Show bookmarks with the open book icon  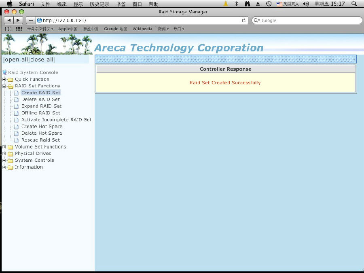(x=8, y=29)
